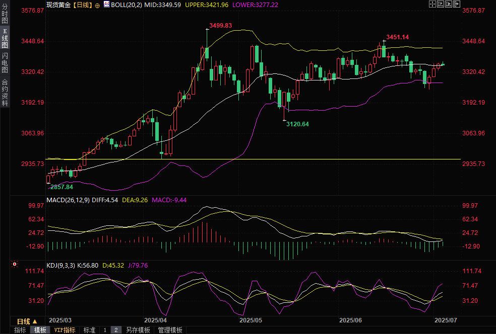Click the shrink chart axis icon
496x334 pixels.
[x=441, y=4]
